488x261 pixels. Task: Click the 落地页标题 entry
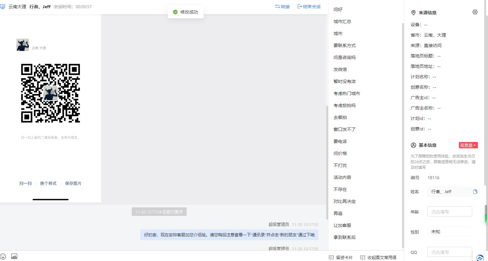(425, 56)
